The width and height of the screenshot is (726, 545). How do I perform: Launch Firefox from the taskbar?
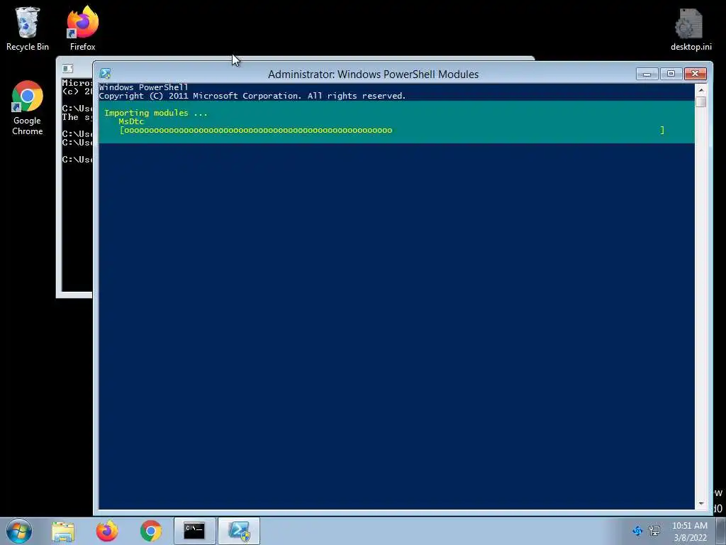[x=107, y=531]
